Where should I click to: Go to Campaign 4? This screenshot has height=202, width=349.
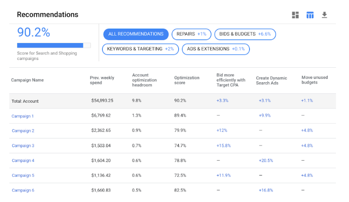23,160
